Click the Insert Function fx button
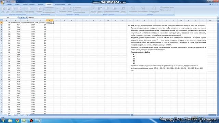The width and height of the screenshot is (219, 123). [26, 17]
